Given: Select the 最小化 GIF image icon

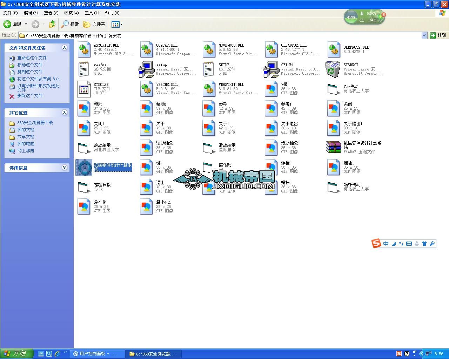Looking at the screenshot, I should tap(84, 206).
